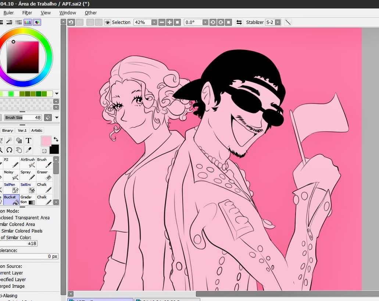Image resolution: width=379 pixels, height=301 pixels.
Task: Switch to the Binary tool tab
Action: (x=7, y=130)
